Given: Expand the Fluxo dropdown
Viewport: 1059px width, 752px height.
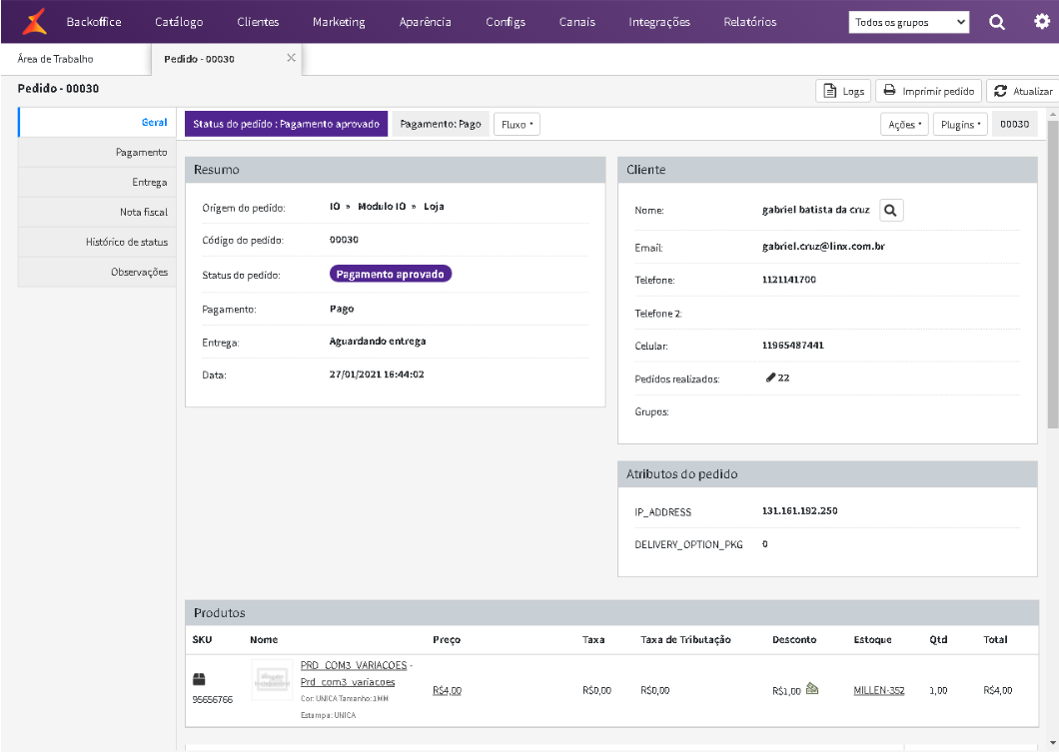Looking at the screenshot, I should [x=517, y=125].
